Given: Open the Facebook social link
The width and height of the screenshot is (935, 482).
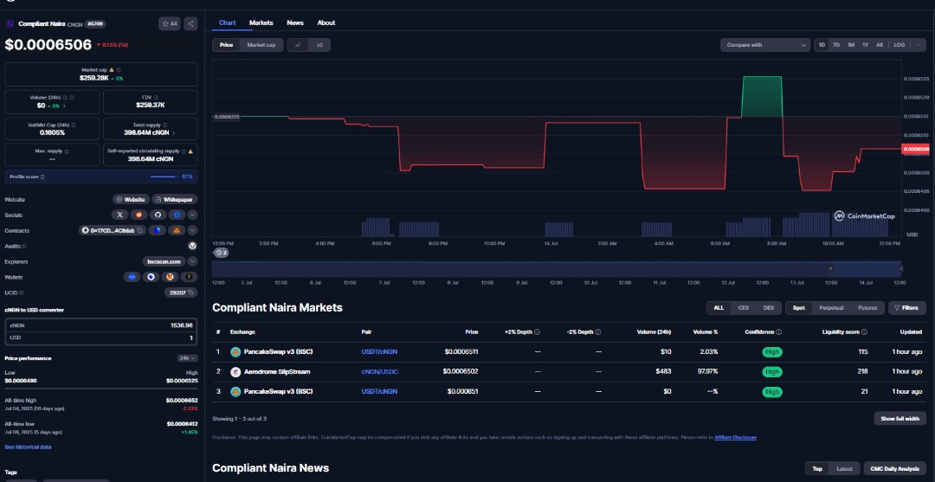Looking at the screenshot, I should tap(177, 215).
